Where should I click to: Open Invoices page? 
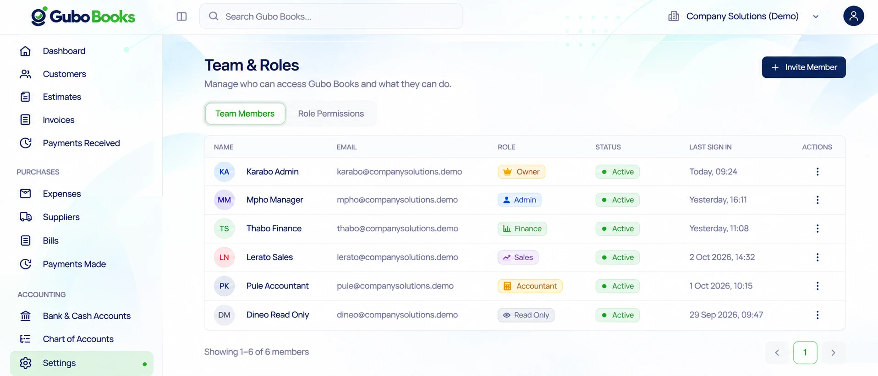tap(58, 120)
